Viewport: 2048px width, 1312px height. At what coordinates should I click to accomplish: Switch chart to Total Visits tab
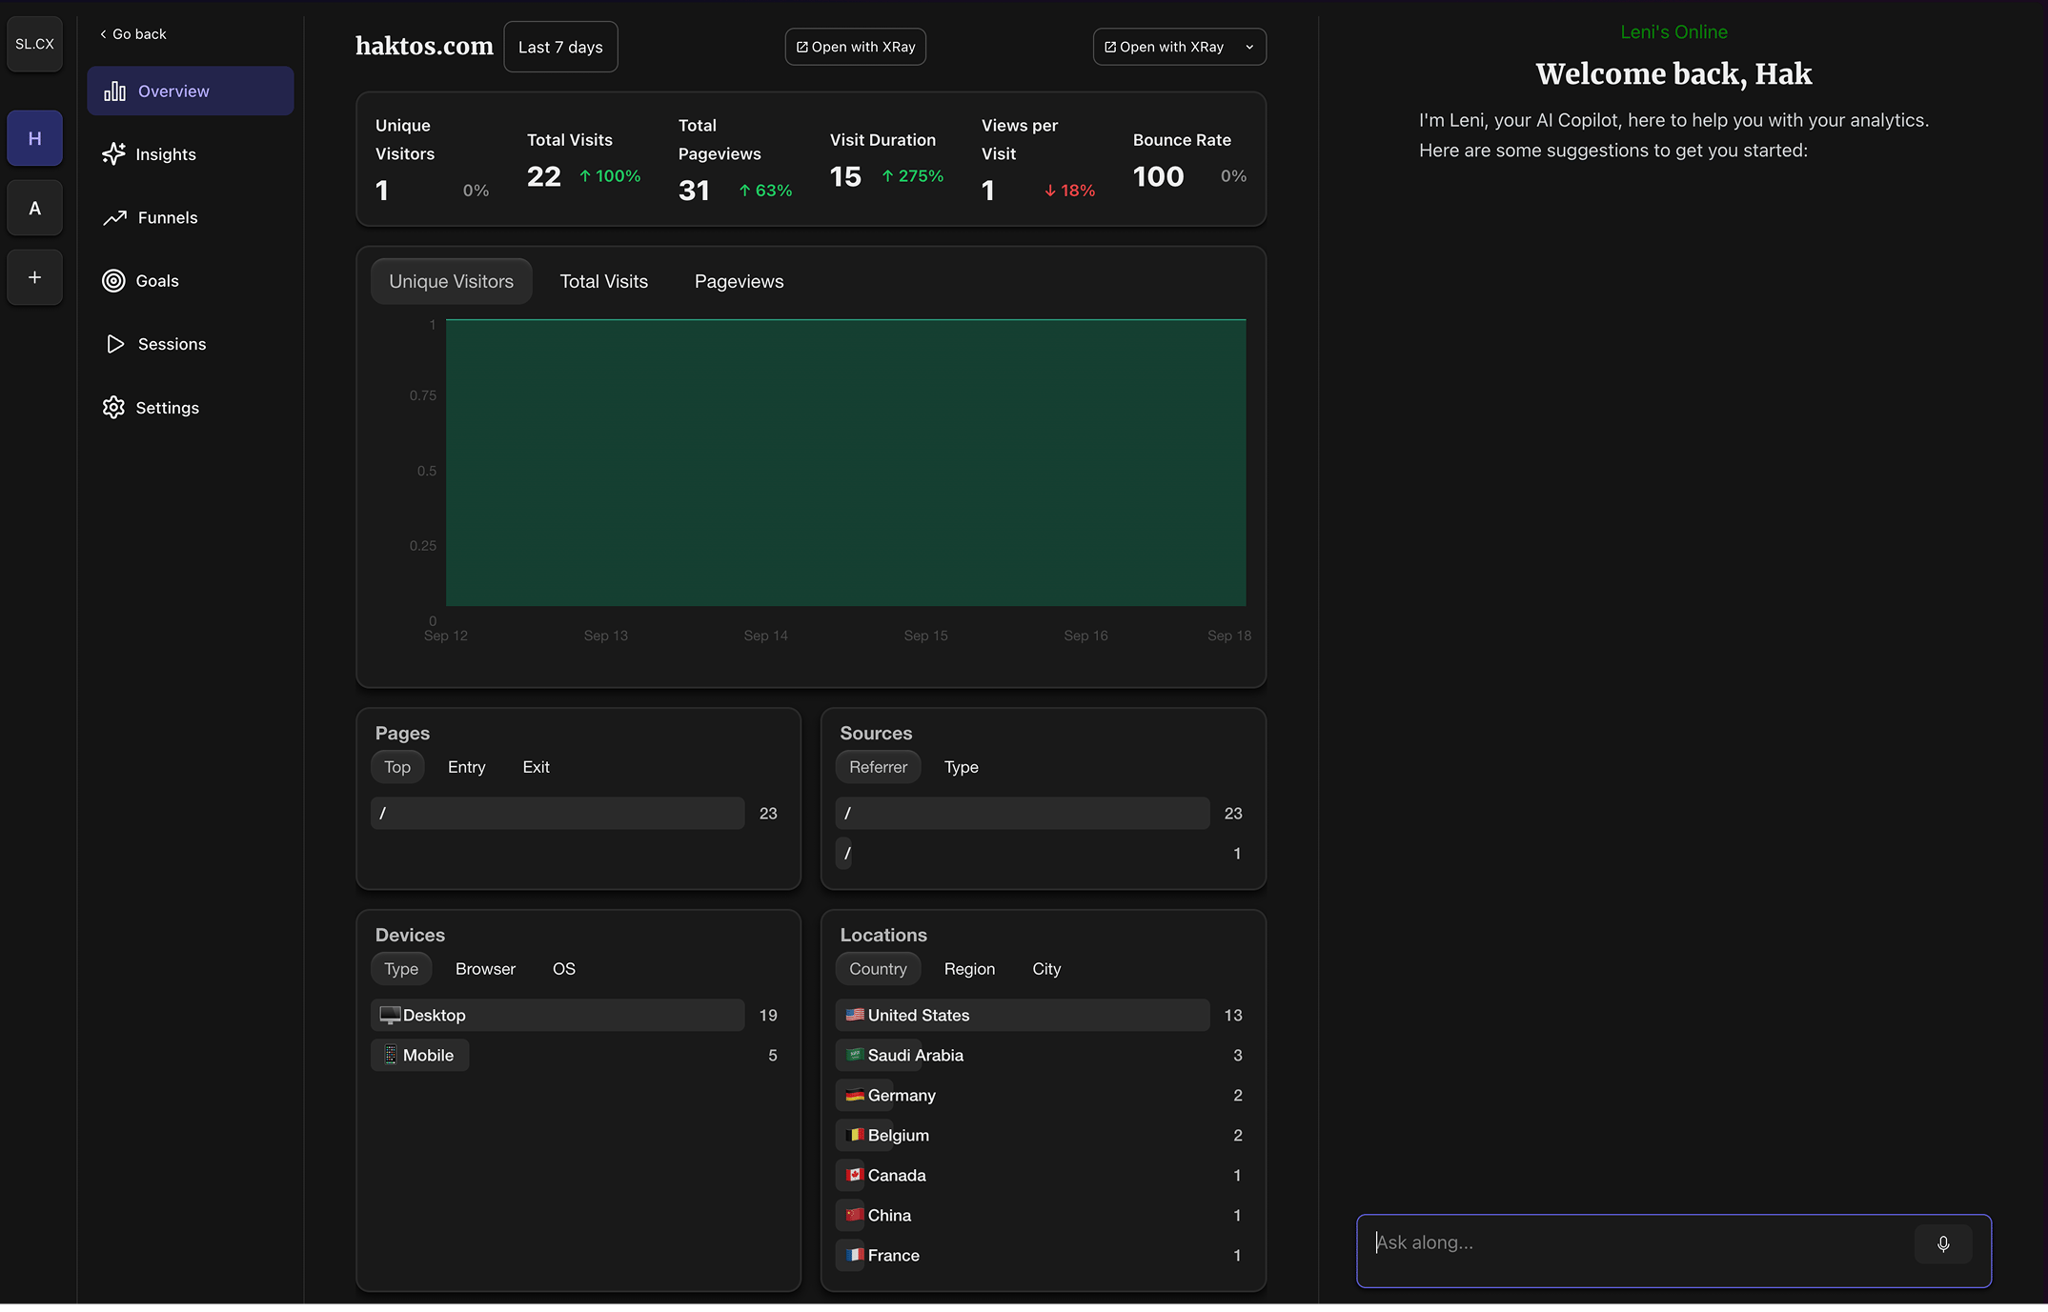pos(603,281)
